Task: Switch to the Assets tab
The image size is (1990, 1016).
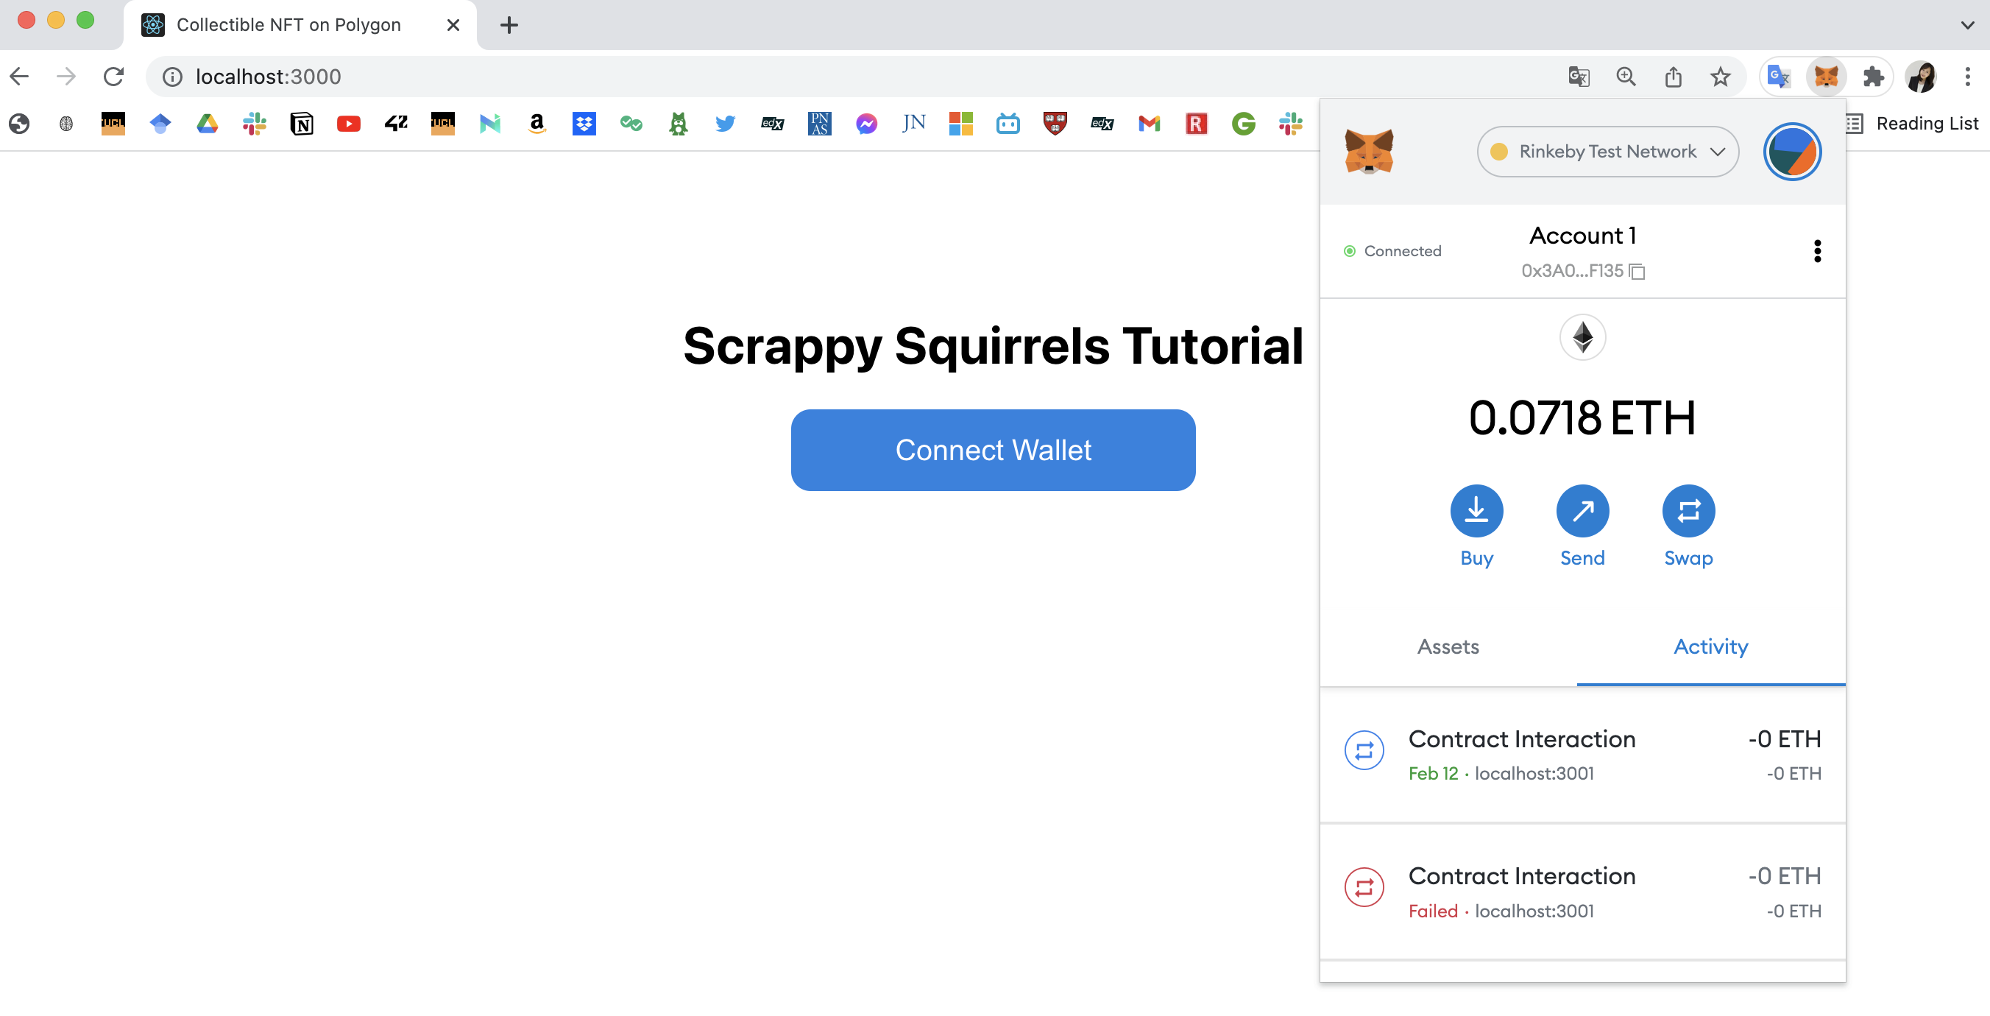Action: pos(1448,646)
